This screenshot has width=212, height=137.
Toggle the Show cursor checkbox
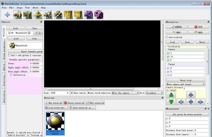coord(72,93)
